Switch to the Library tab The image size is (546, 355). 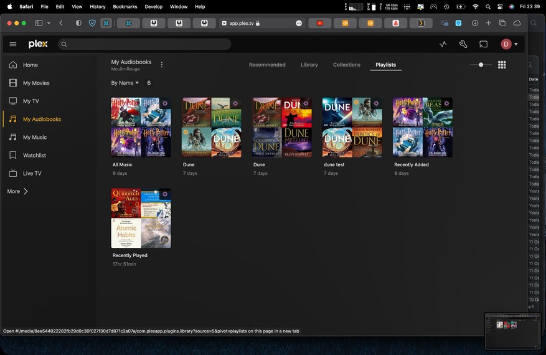pyautogui.click(x=309, y=65)
